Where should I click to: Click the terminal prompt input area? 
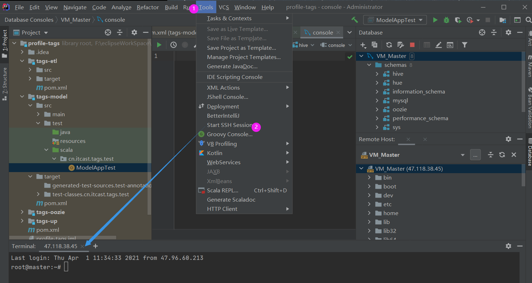66,267
